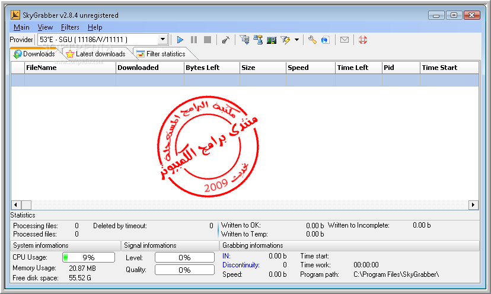491x294 pixels.
Task: Minimize the SkyGrabber window
Action: tap(436, 15)
